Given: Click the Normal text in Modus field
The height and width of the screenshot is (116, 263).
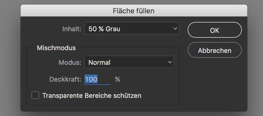Looking at the screenshot, I should pyautogui.click(x=99, y=63).
